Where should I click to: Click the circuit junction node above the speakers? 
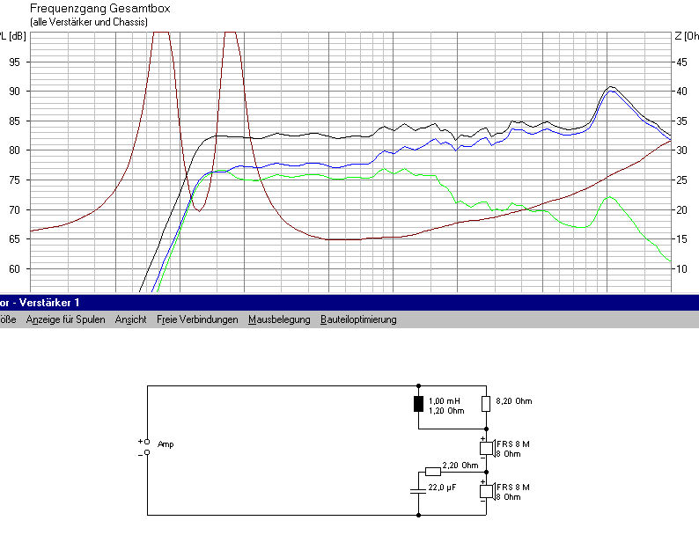(486, 429)
